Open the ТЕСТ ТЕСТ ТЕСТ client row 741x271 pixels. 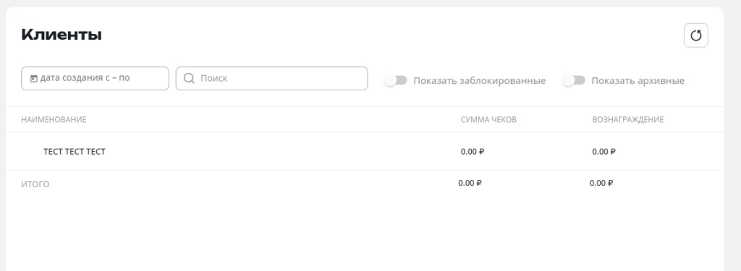[x=365, y=152]
